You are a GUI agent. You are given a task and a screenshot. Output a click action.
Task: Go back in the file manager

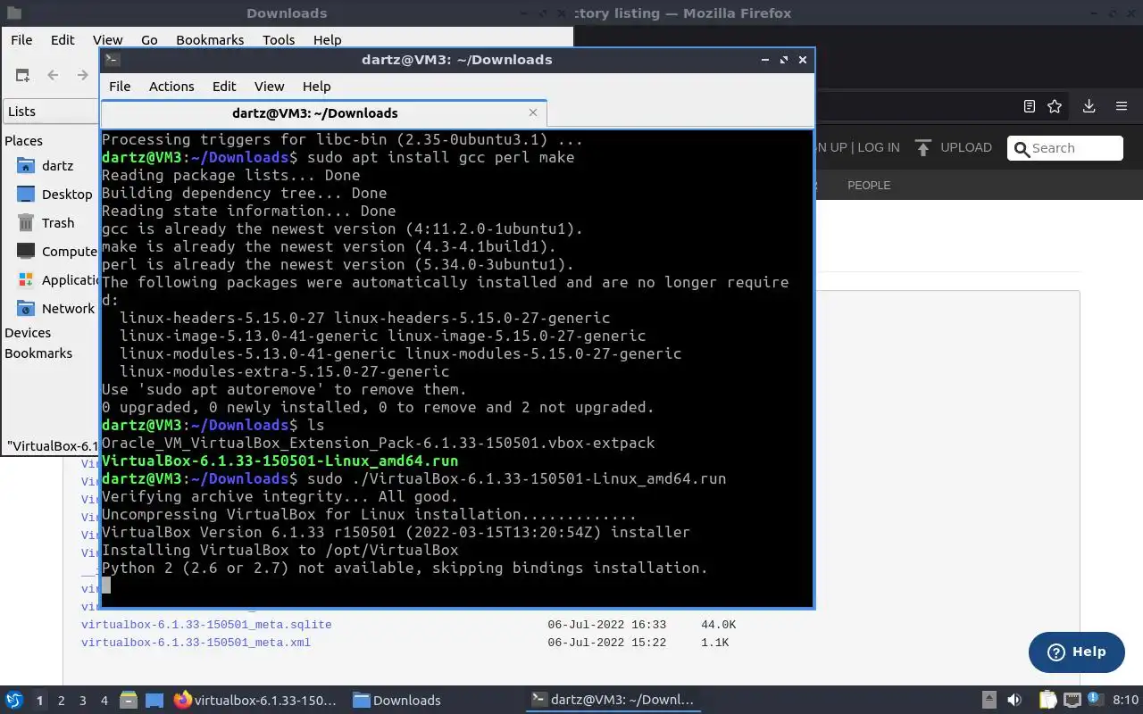[x=53, y=76]
